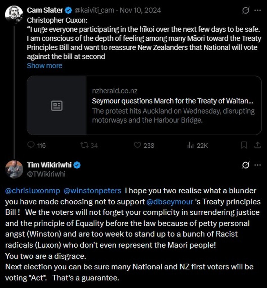Screen dimensions: 267x288
Task: Like Cam Slater's post with heart icon
Action: click(137, 145)
